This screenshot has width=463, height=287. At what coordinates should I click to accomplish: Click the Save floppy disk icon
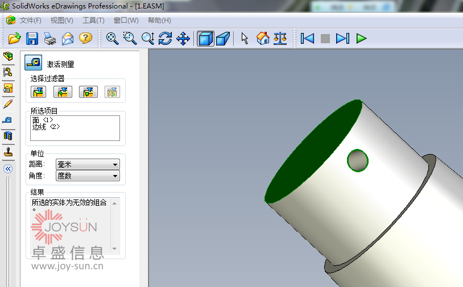tap(32, 38)
